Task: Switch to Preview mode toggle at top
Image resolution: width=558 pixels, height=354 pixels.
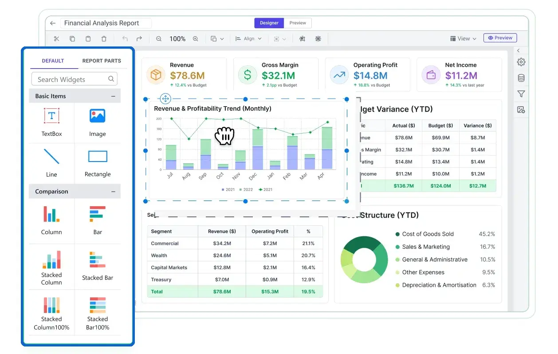Action: pos(298,23)
